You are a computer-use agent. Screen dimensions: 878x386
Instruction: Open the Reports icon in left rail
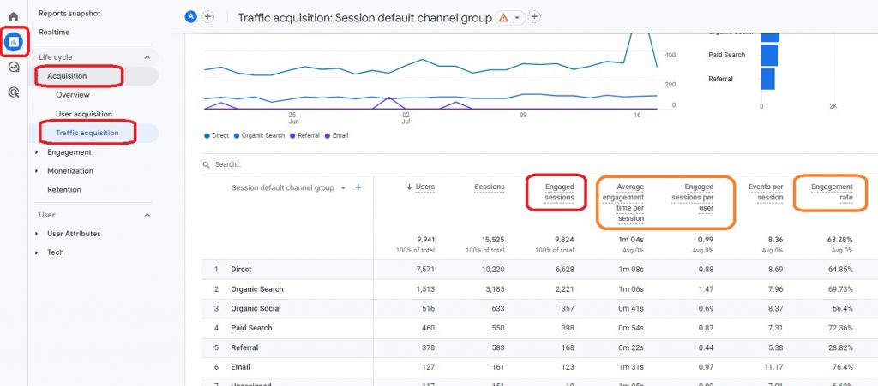14,41
